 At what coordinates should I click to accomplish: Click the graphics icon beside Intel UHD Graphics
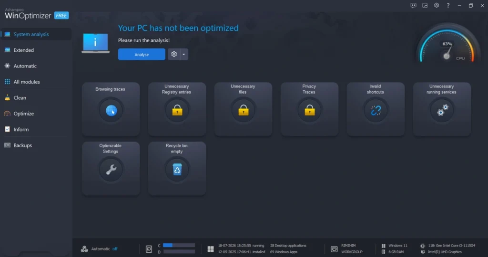(x=422, y=252)
